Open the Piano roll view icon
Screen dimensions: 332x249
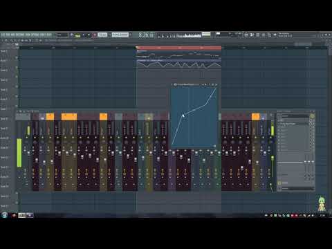pyautogui.click(x=252, y=35)
